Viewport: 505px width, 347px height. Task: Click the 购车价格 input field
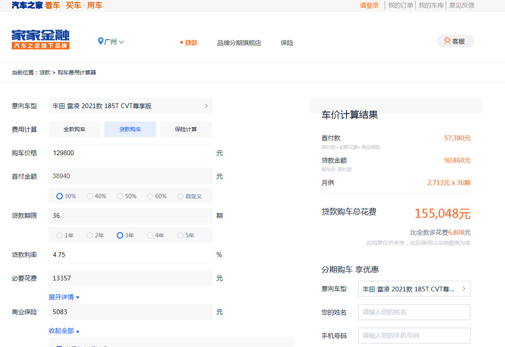pyautogui.click(x=130, y=153)
